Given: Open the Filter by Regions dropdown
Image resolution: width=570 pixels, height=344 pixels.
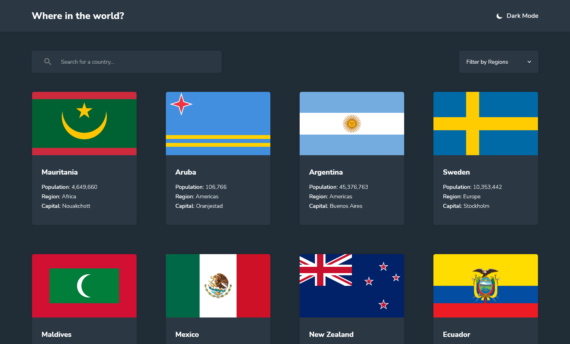Looking at the screenshot, I should click(x=499, y=62).
